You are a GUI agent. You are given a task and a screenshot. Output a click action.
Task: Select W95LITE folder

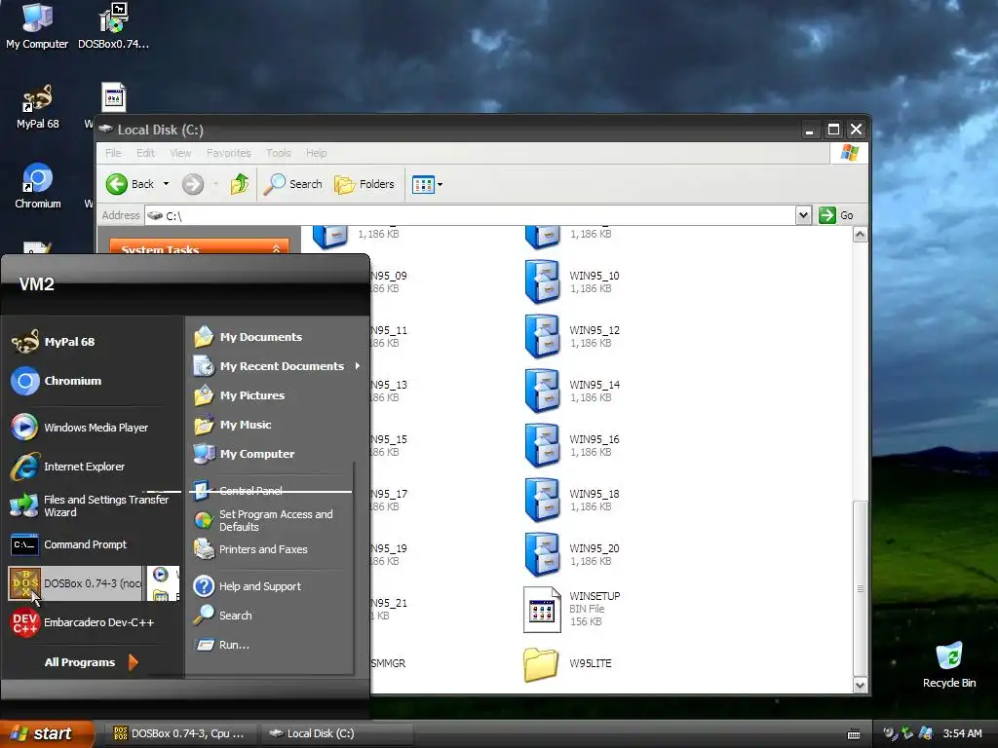568,664
